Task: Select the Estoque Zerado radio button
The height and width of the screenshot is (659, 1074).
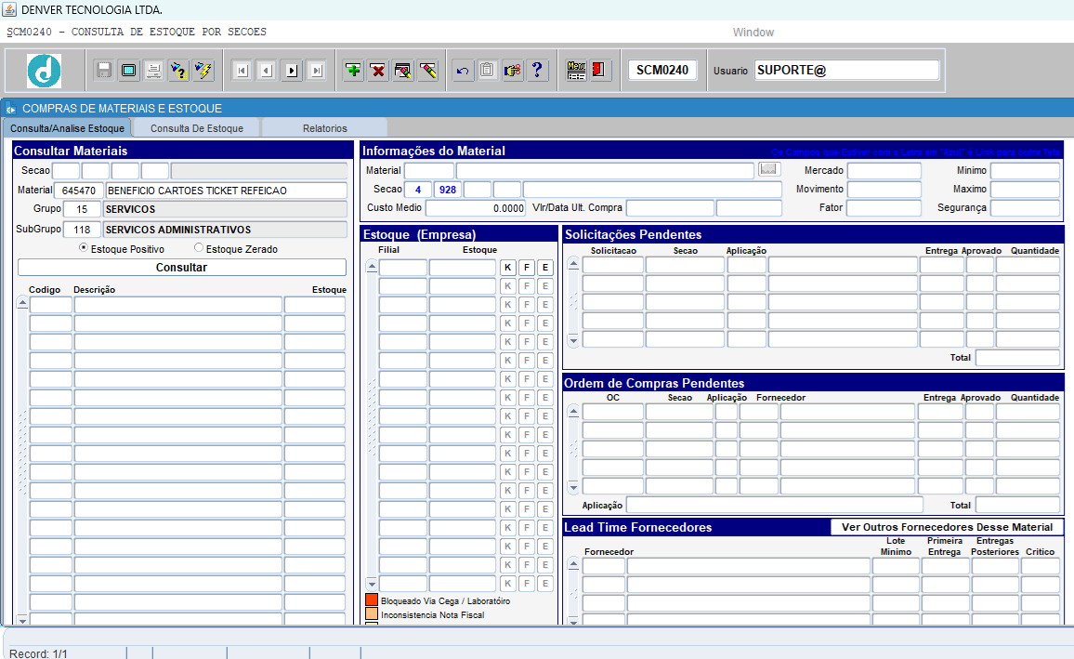Action: [x=199, y=248]
